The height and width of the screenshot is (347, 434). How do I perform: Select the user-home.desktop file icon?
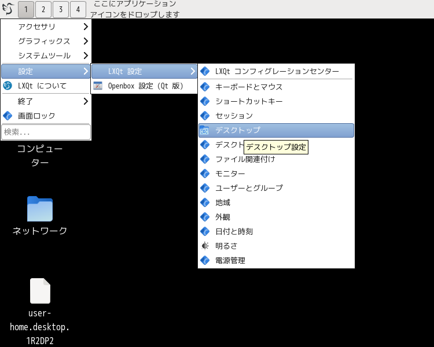(x=40, y=291)
